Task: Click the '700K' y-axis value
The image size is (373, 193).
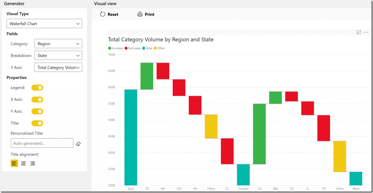Action: click(x=111, y=55)
